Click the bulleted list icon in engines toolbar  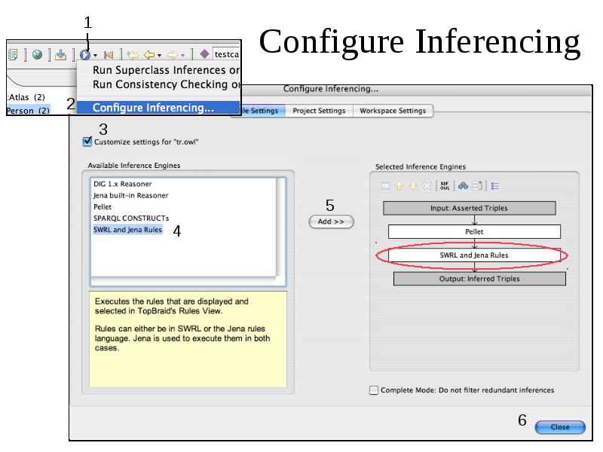pyautogui.click(x=495, y=186)
